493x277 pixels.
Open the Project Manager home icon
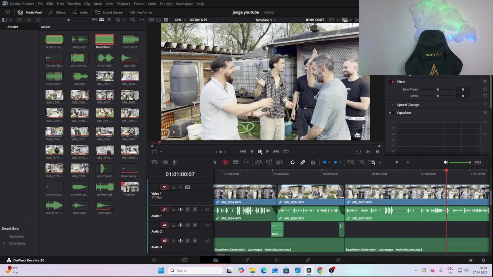point(471,260)
